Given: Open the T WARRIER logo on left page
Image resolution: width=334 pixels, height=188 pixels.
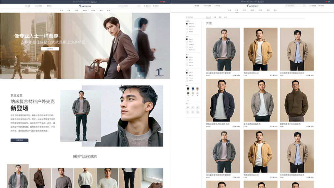Looking at the screenshot, I should (x=85, y=6).
